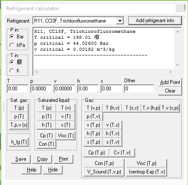Image resolution: width=188 pixels, height=185 pixels.
Task: Click the Other value input field
Action: coord(139,89)
